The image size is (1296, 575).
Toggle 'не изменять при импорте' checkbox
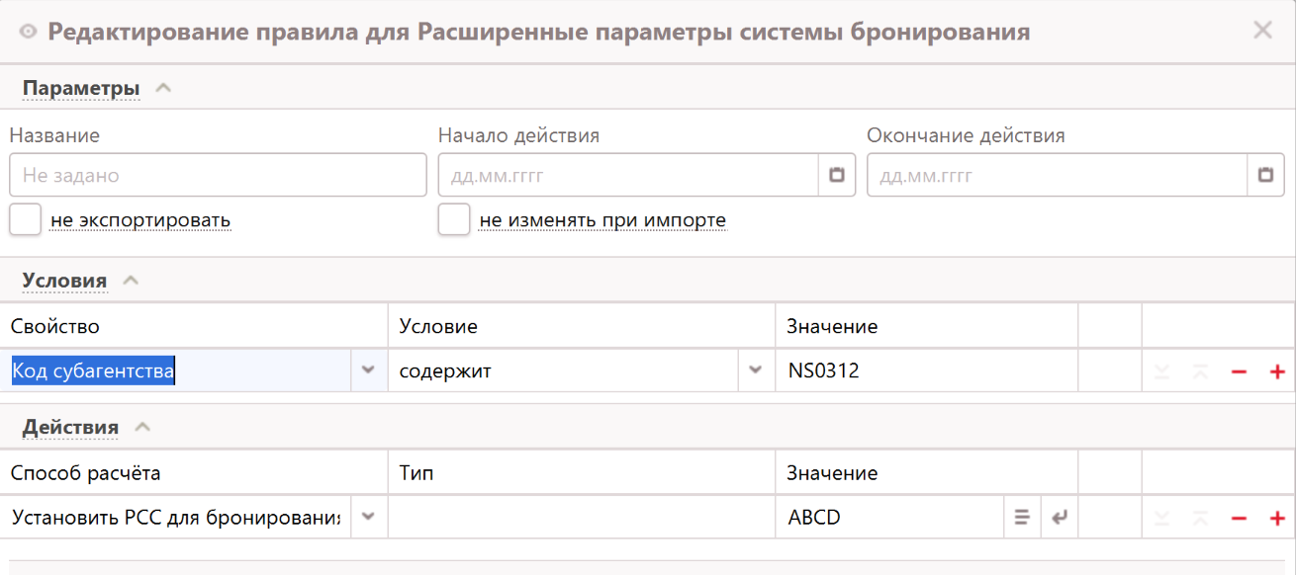point(454,219)
